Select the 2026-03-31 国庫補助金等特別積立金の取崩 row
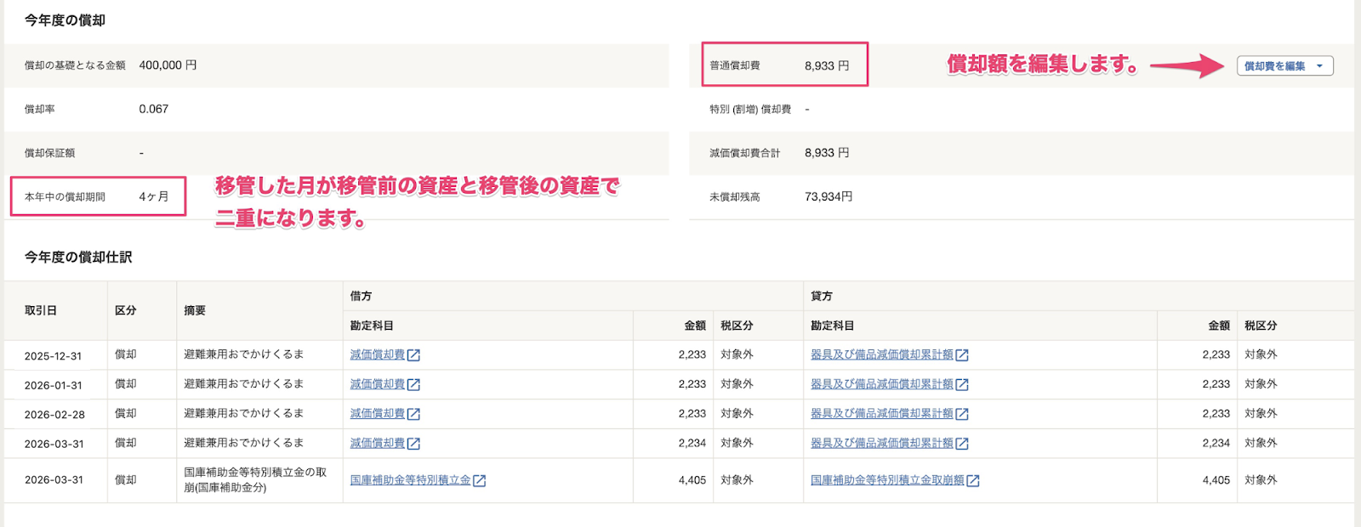The image size is (1361, 527). tap(679, 480)
